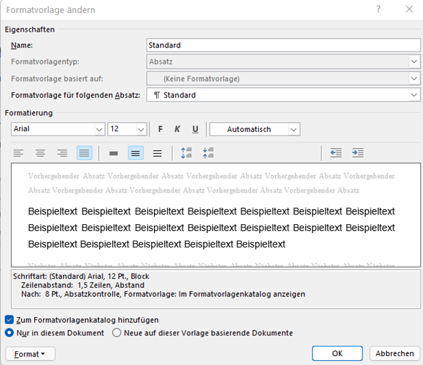The width and height of the screenshot is (423, 365).
Task: Confirm changes with OK
Action: (x=337, y=353)
